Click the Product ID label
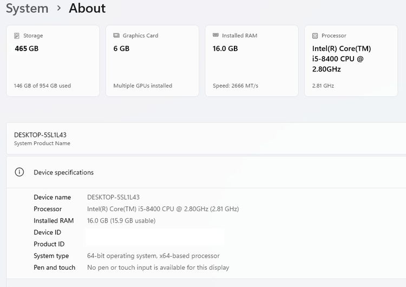Viewport: 406px width, 287px height. point(49,244)
